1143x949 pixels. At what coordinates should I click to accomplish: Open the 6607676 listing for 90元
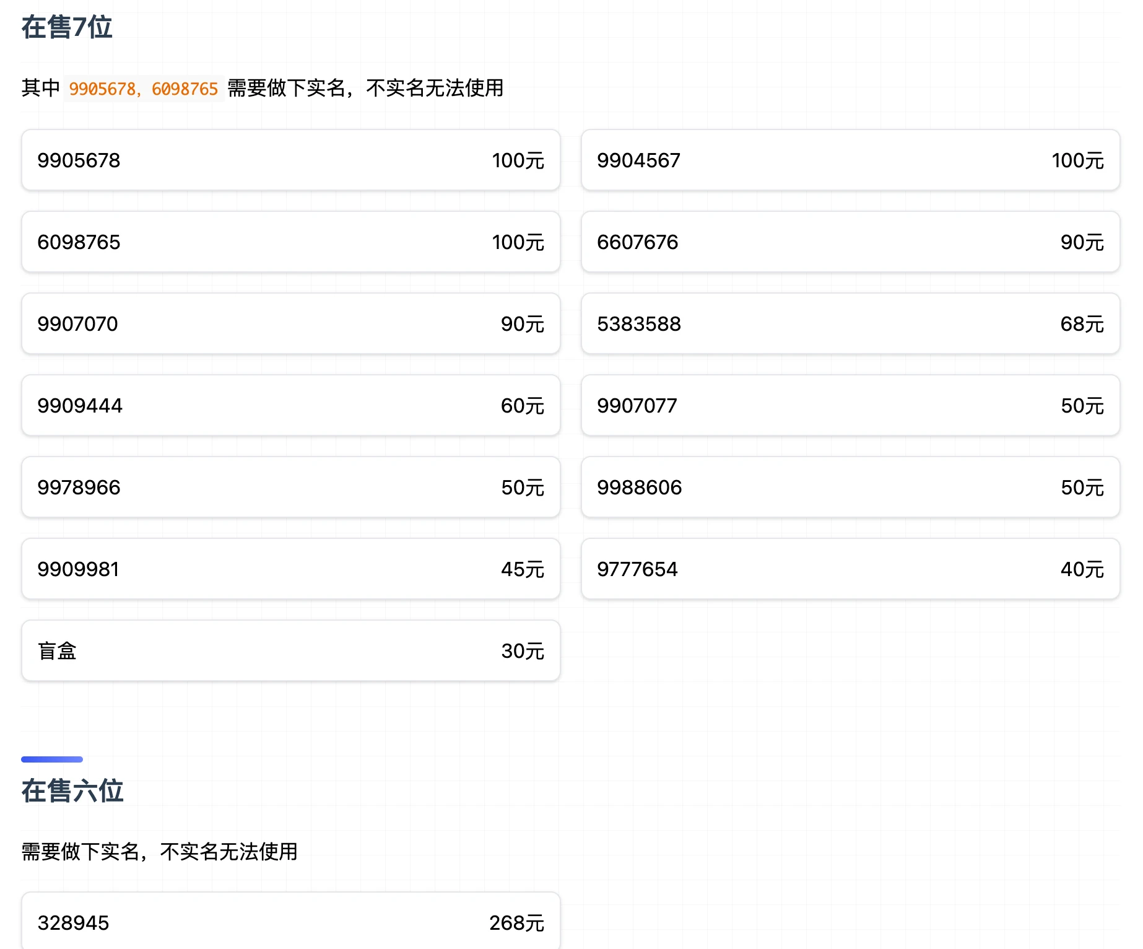coord(850,242)
